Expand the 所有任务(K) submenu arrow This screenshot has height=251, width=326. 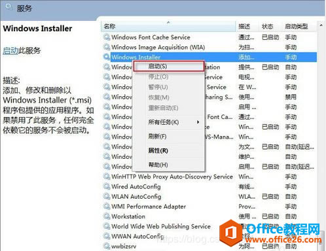coord(198,122)
